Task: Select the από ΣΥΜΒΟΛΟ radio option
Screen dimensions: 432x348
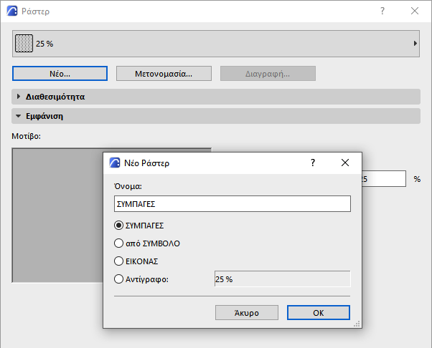Action: 119,243
